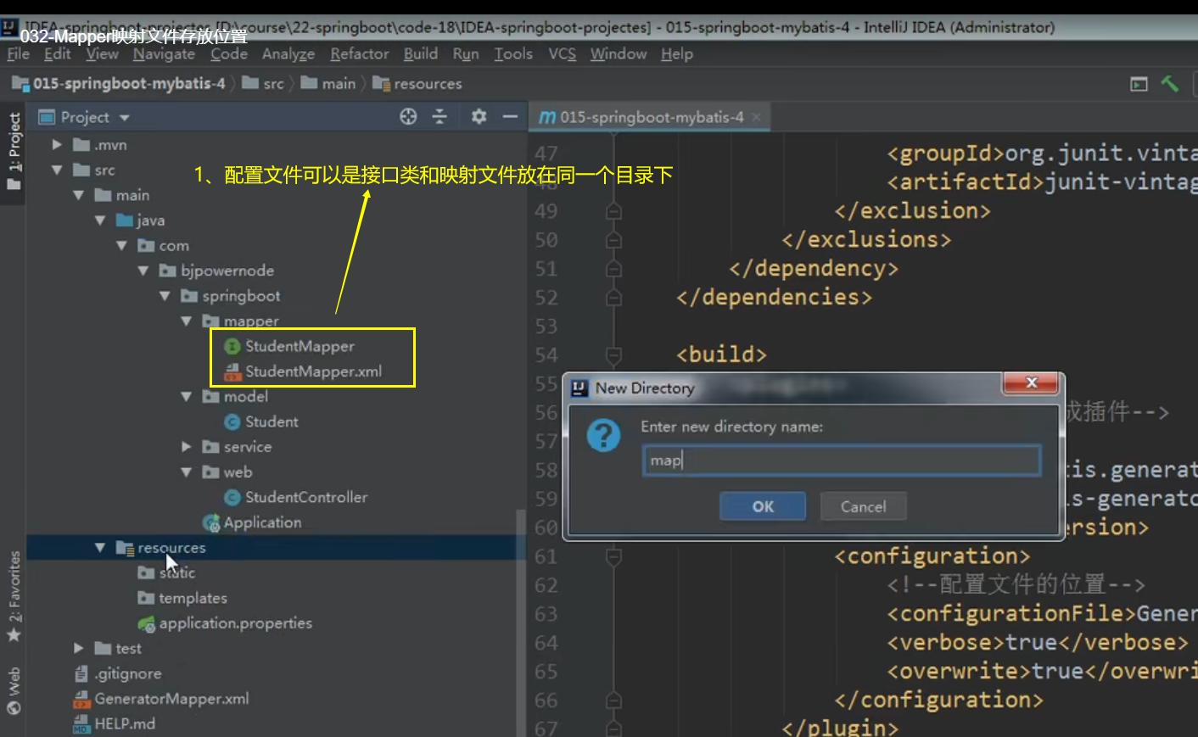The width and height of the screenshot is (1198, 737).
Task: Click the main breadcrumb
Action: click(x=329, y=84)
